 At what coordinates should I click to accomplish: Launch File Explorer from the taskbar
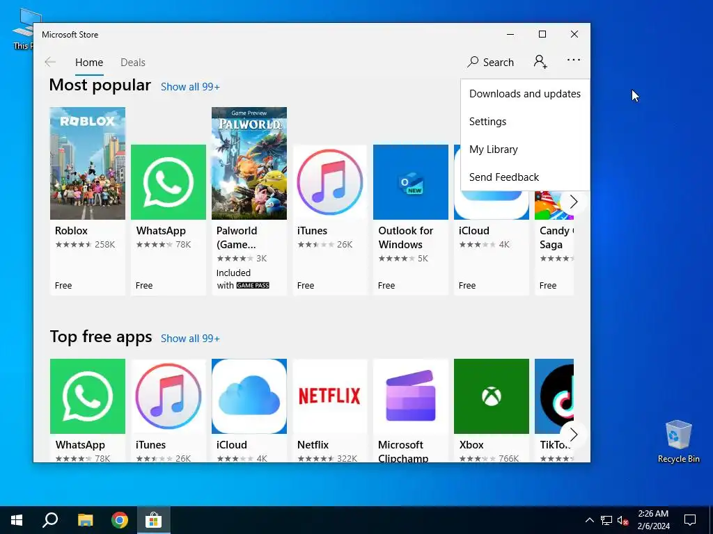(x=85, y=520)
